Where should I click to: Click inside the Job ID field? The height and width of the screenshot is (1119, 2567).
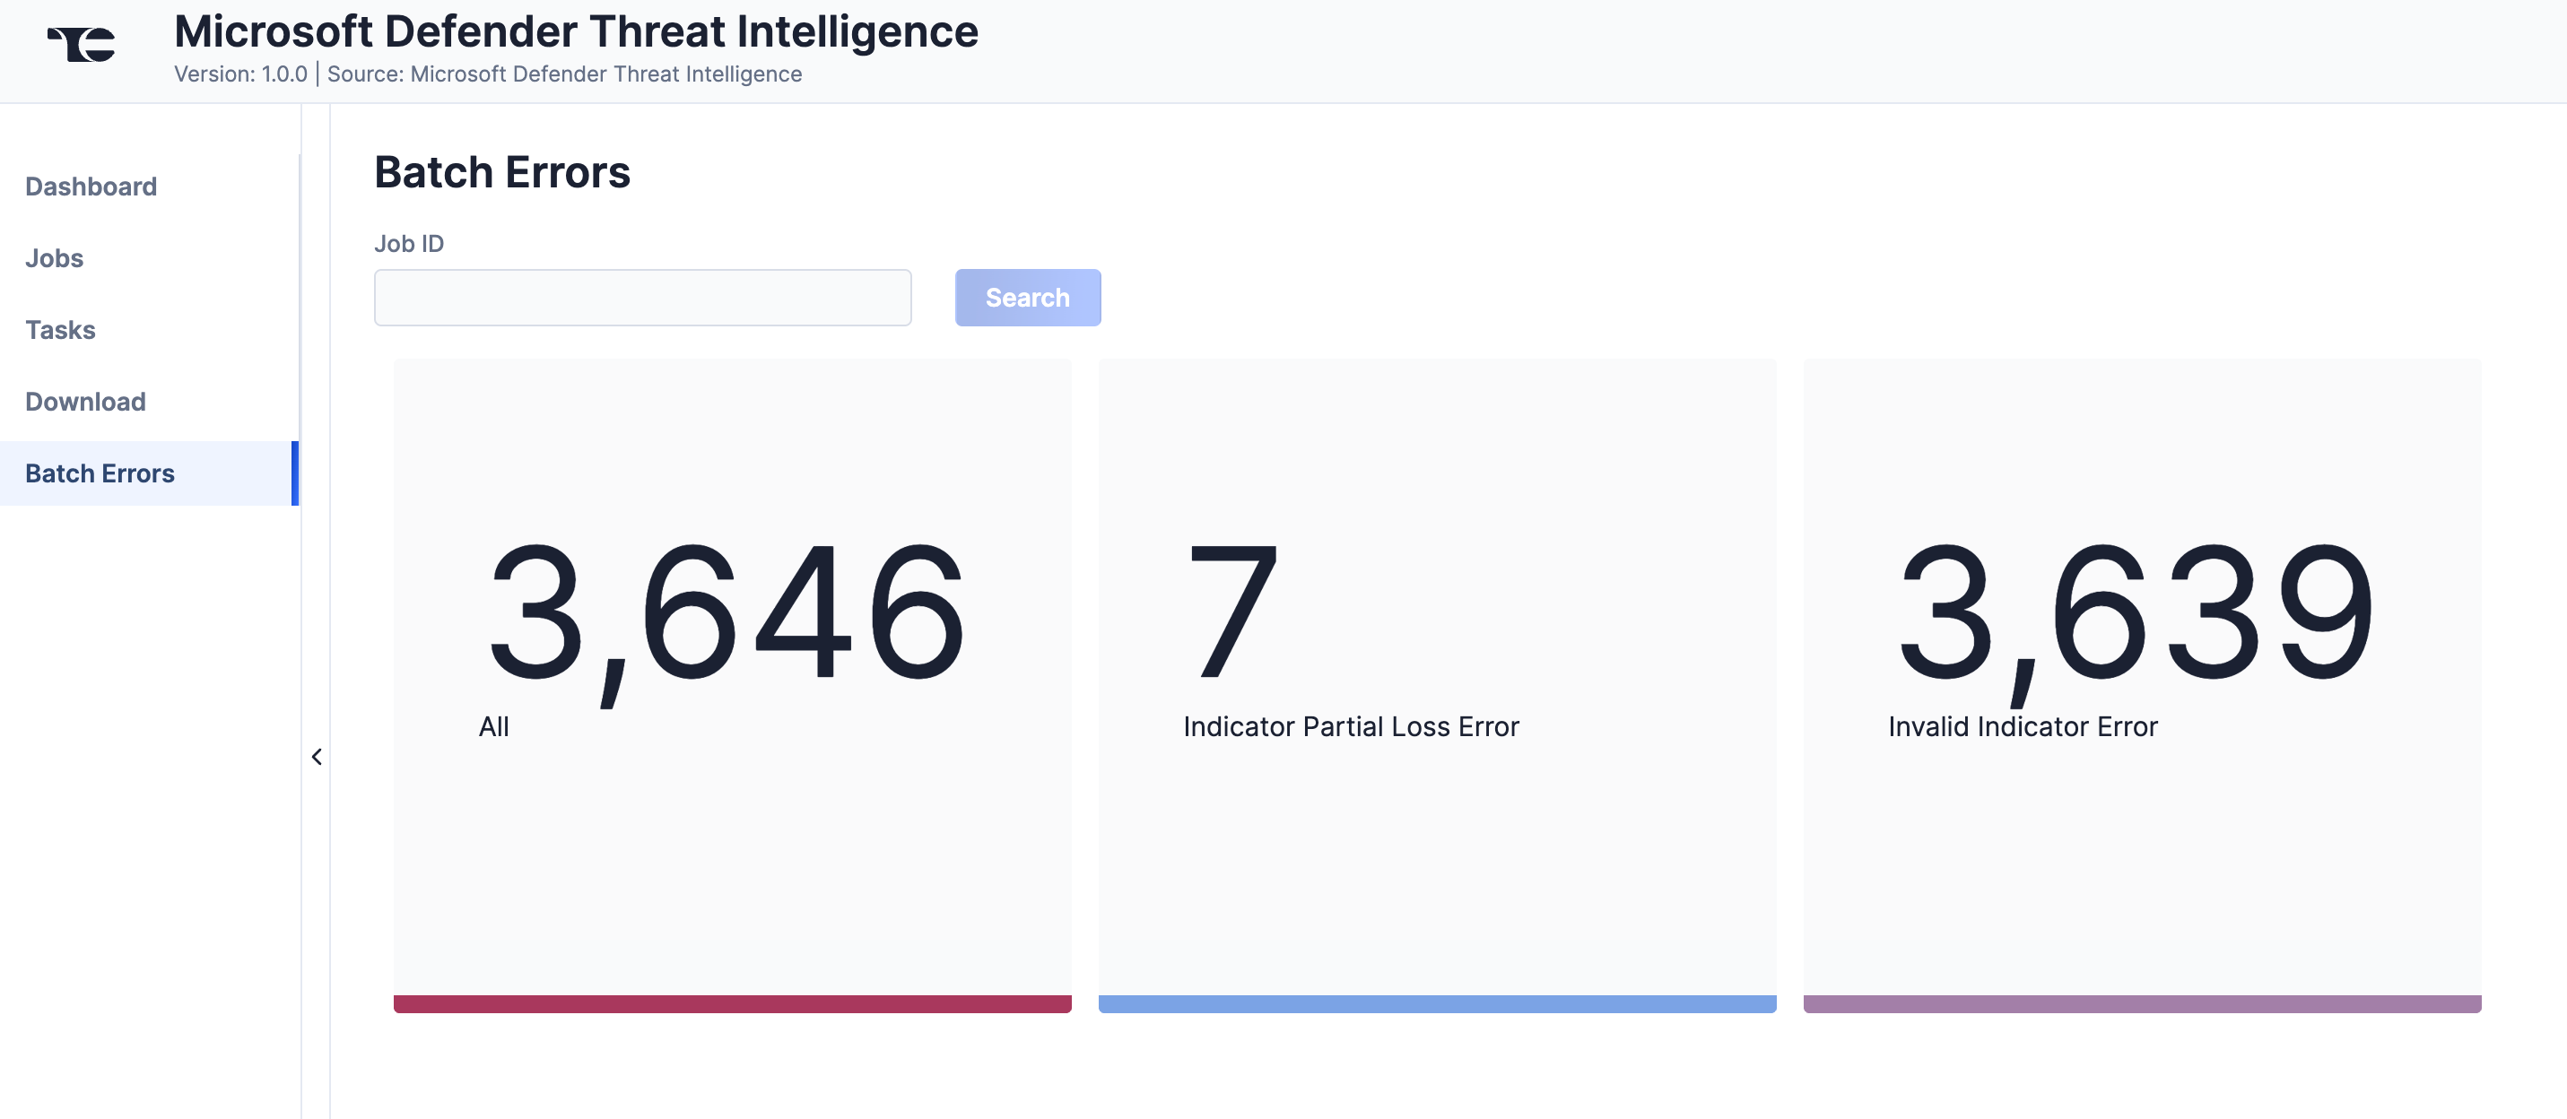tap(642, 297)
